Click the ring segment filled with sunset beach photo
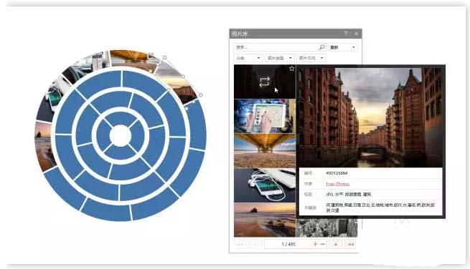This screenshot has width=470, height=269. (x=44, y=145)
